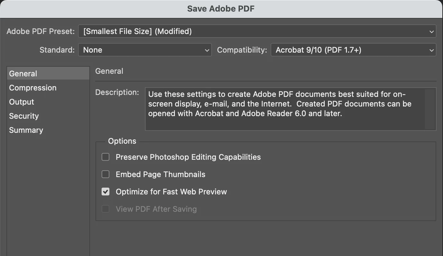Viewport: 443px width, 256px height.
Task: Click the Compatibility field label
Action: 242,50
